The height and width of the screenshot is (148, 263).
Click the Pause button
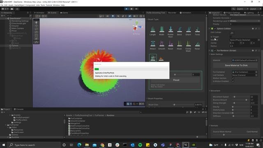(131, 9)
